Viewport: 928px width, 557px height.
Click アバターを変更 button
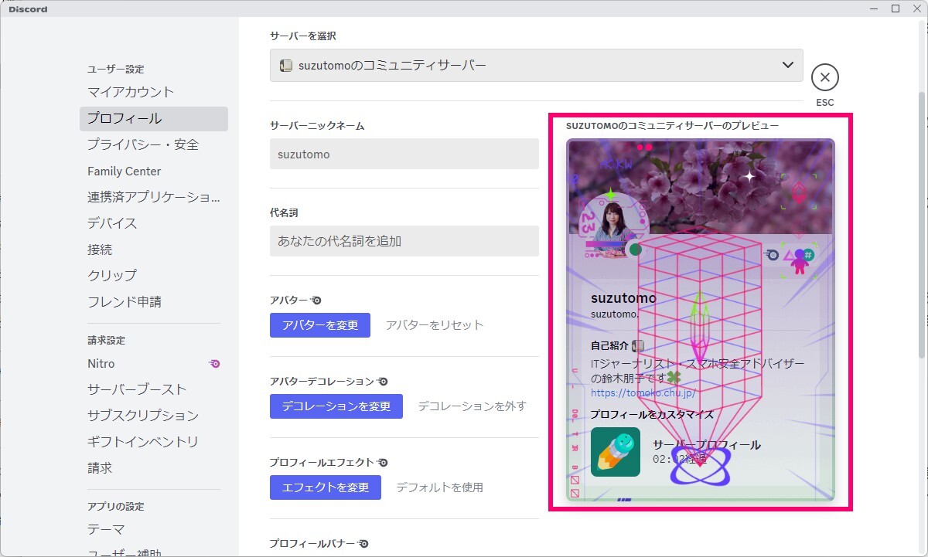point(320,325)
